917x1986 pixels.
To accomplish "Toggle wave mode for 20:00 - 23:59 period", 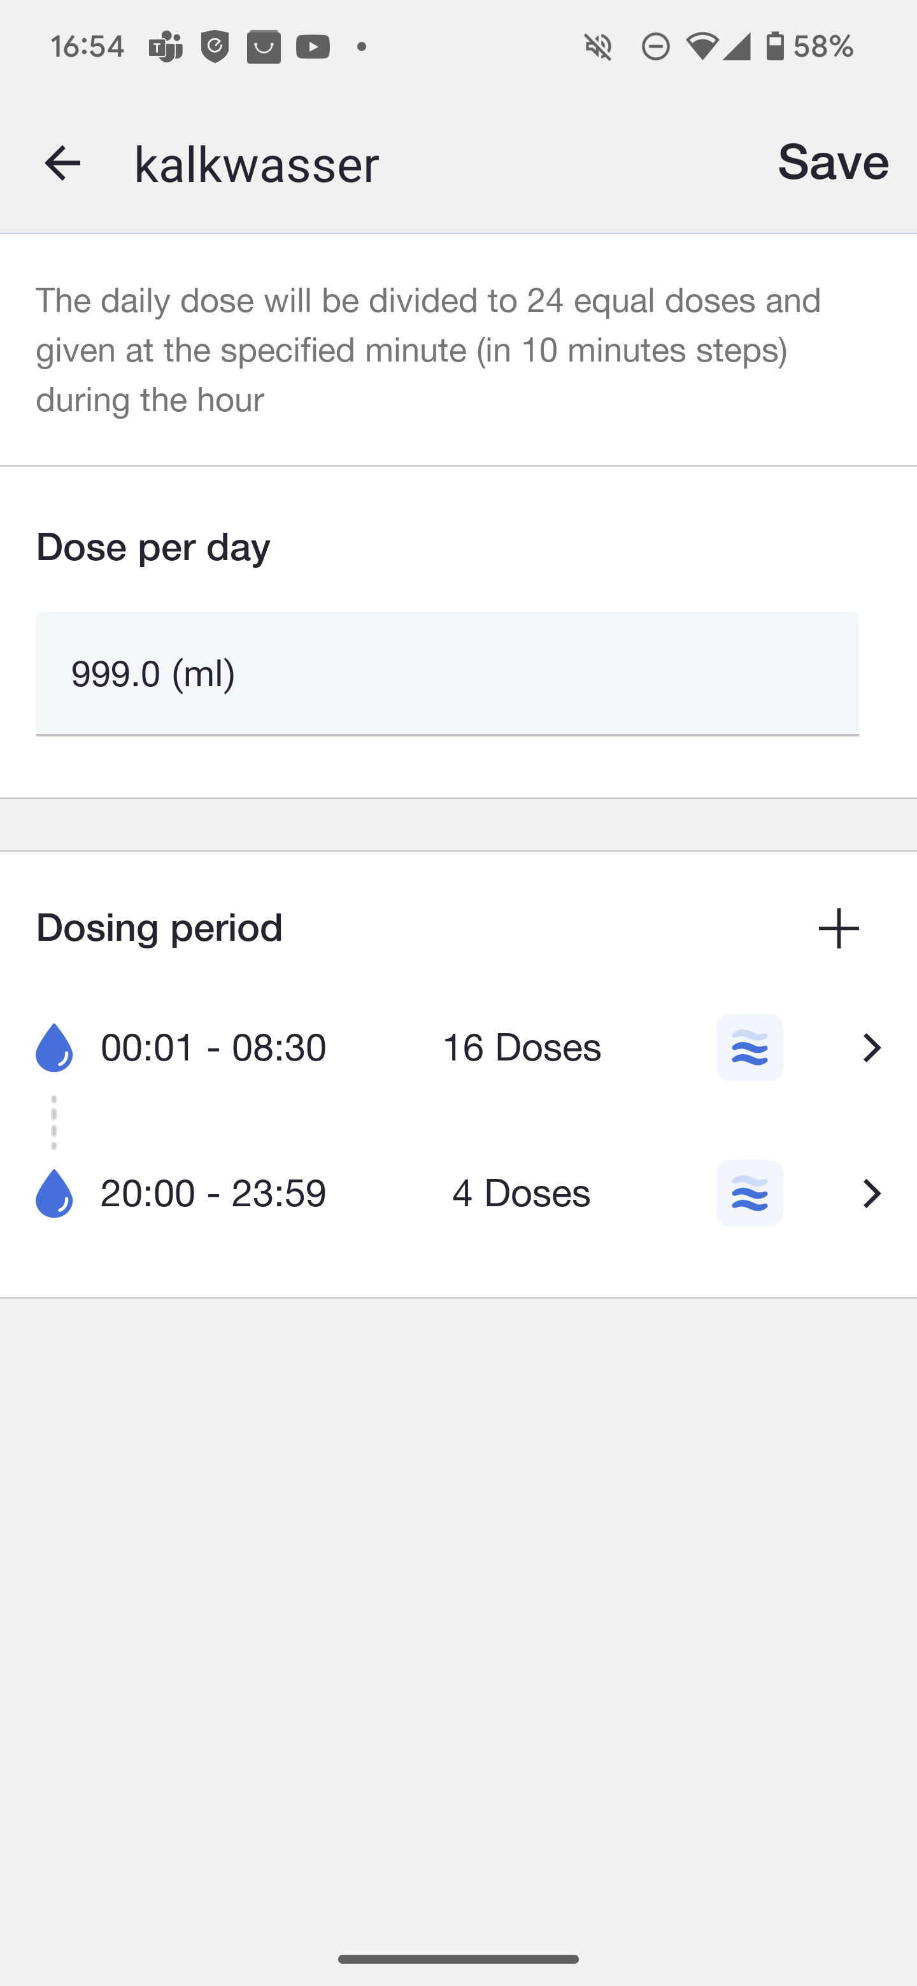I will point(749,1194).
